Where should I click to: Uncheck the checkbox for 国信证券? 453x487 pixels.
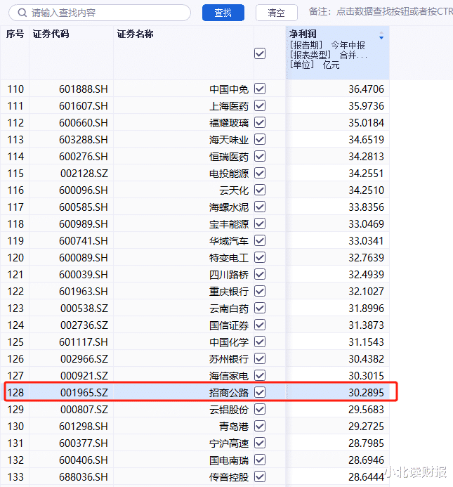coord(260,325)
